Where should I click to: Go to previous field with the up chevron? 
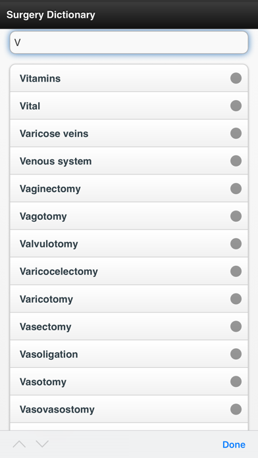click(x=19, y=444)
